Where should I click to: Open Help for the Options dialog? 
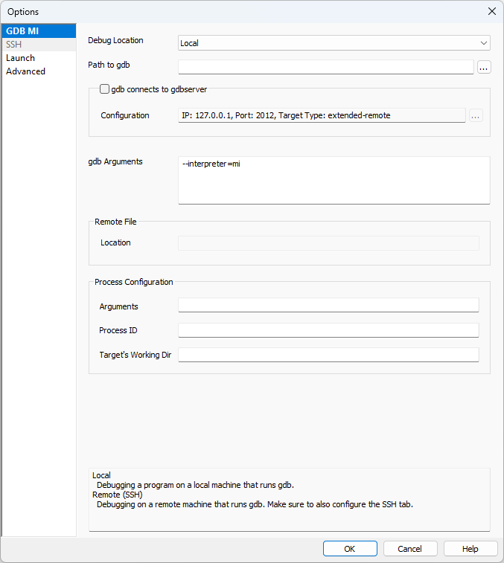(470, 549)
